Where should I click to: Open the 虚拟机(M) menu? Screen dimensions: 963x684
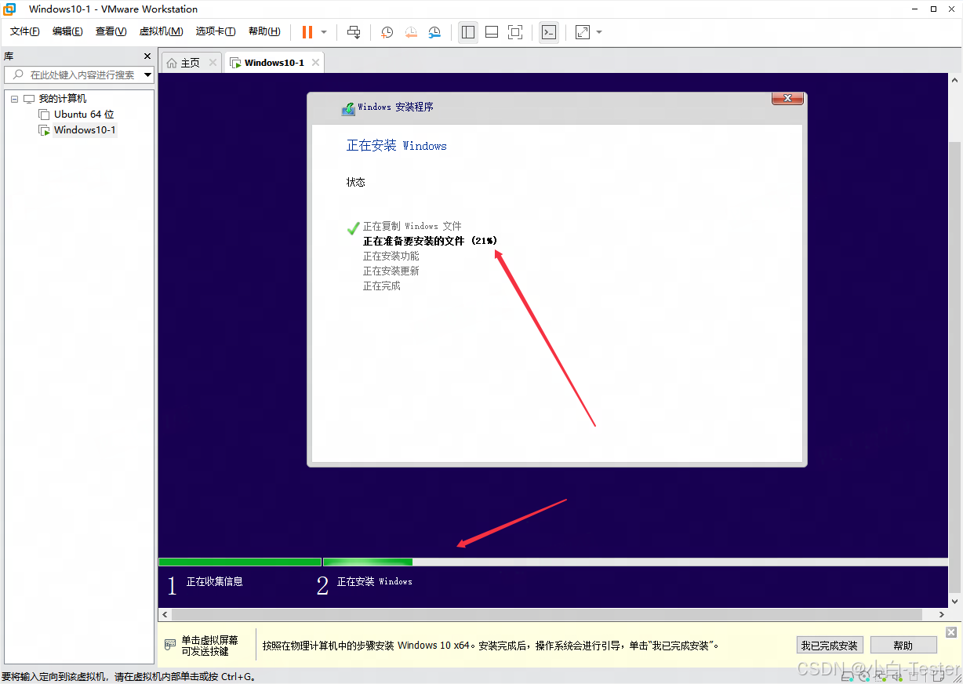click(161, 31)
